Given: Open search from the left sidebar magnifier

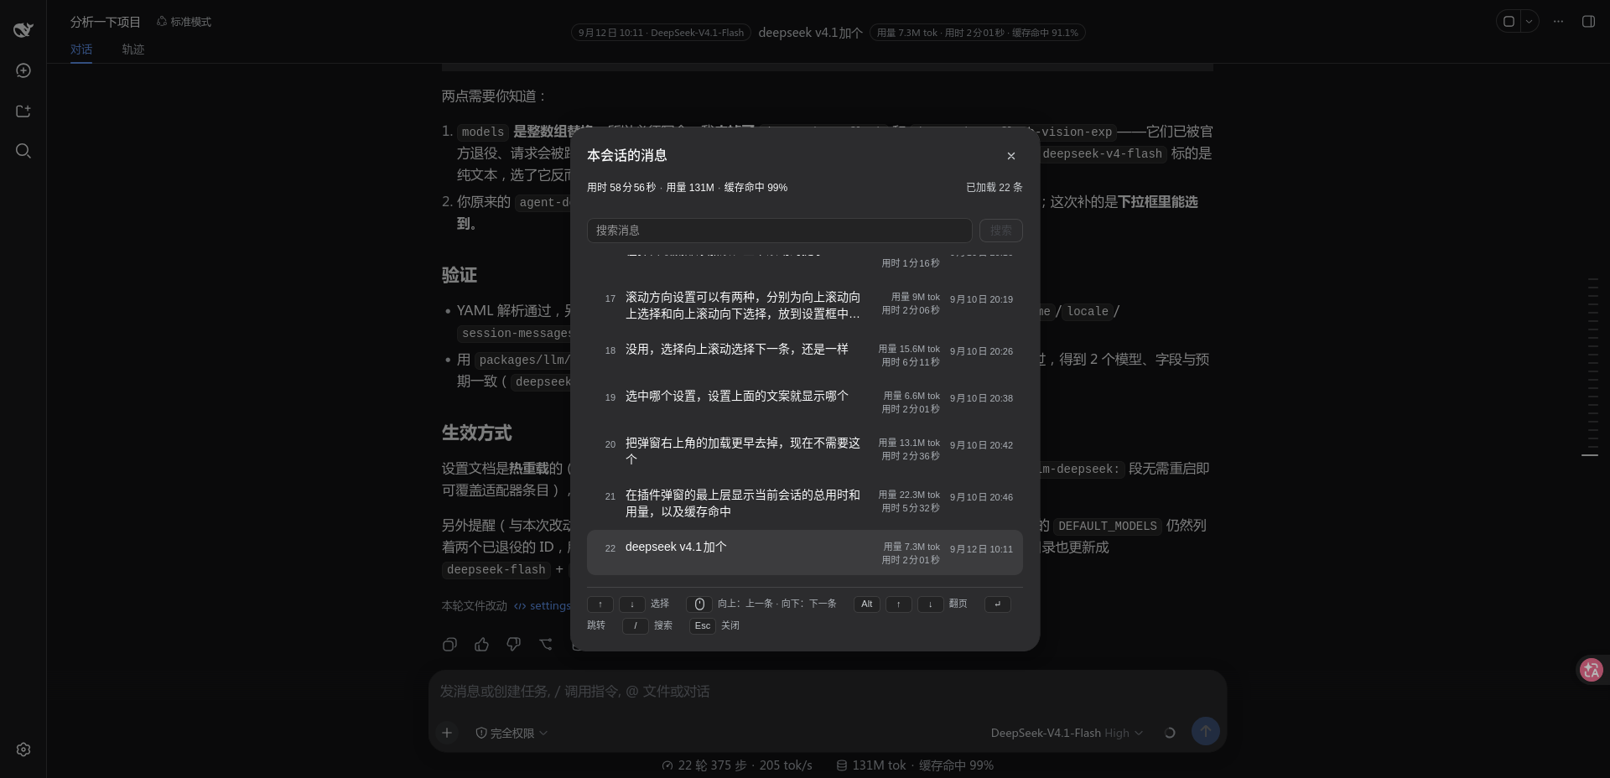Looking at the screenshot, I should tap(23, 151).
